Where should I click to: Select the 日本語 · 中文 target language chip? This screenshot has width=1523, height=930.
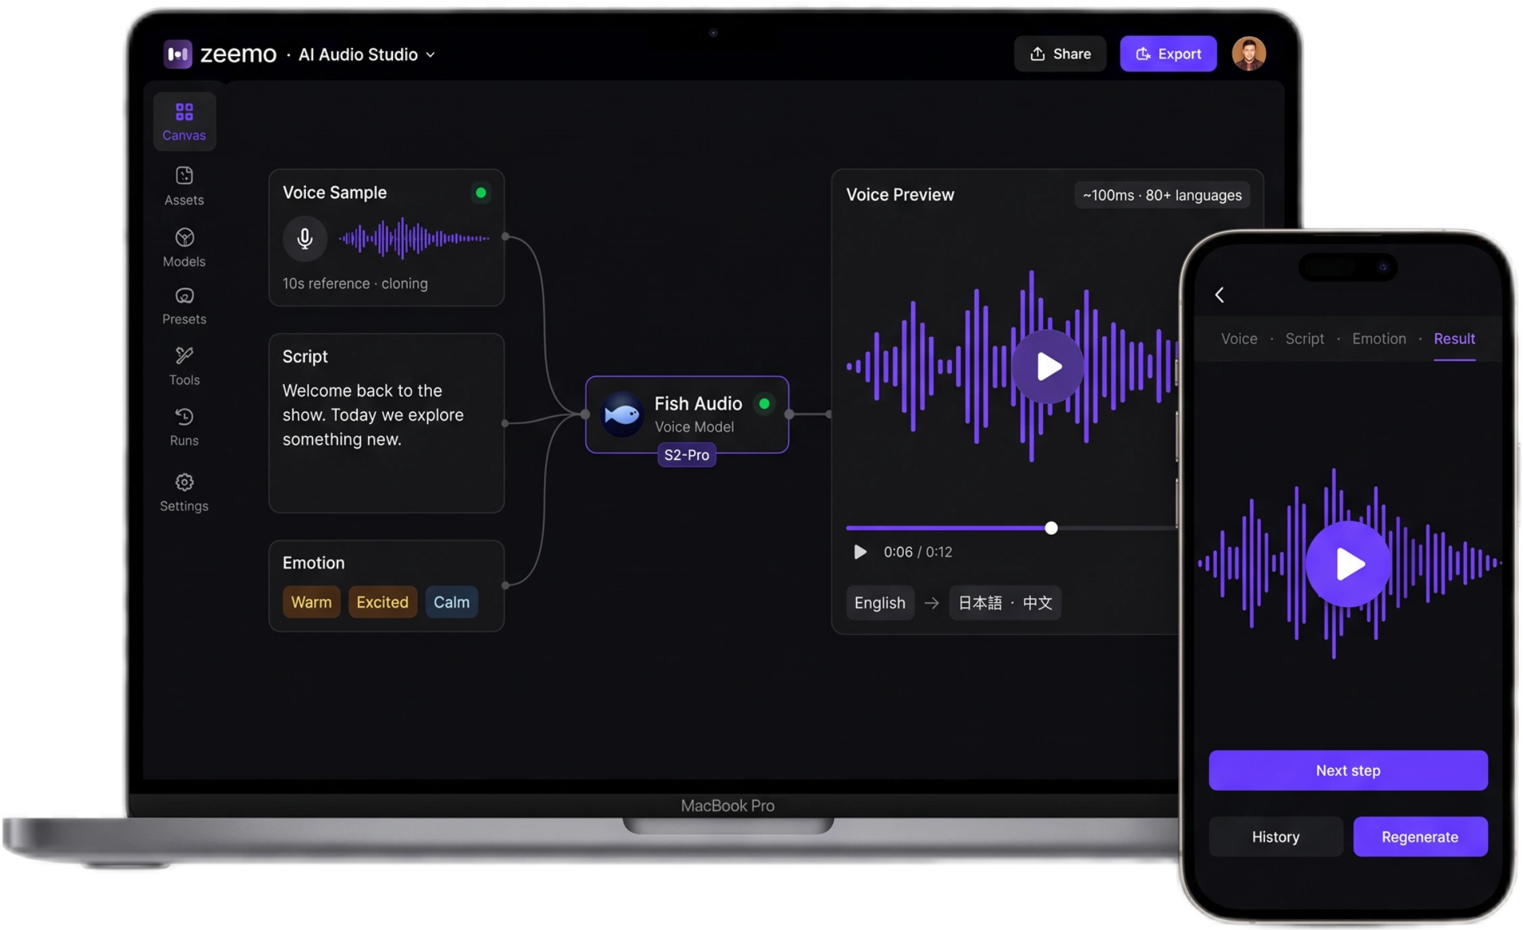click(1005, 602)
